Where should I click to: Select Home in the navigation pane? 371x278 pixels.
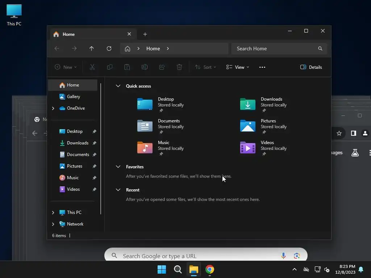[x=72, y=85]
